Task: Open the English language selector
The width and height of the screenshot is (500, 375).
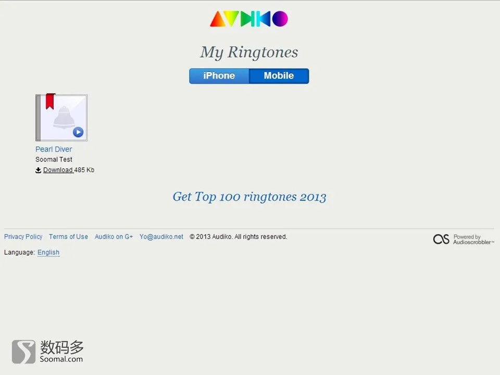Action: [x=48, y=252]
